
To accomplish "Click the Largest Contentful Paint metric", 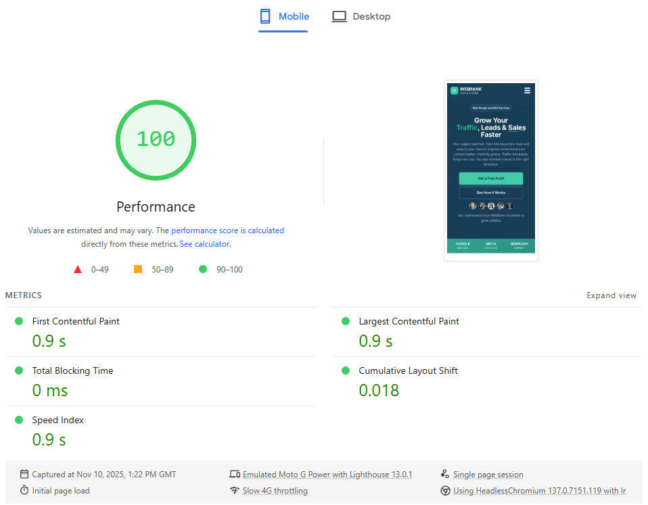I will [x=409, y=321].
